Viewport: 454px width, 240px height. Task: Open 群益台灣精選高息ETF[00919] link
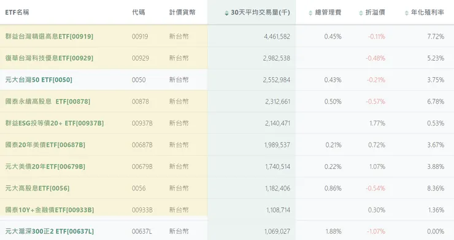[49, 36]
